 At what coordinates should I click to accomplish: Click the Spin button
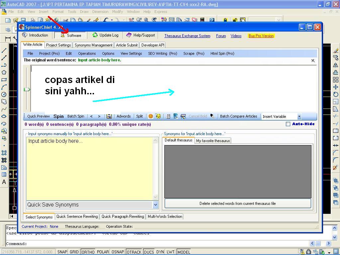[58, 116]
